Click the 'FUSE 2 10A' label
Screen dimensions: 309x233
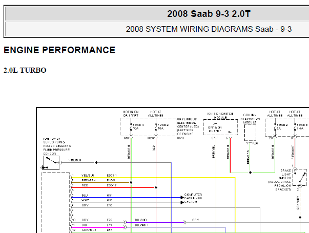[163, 126]
